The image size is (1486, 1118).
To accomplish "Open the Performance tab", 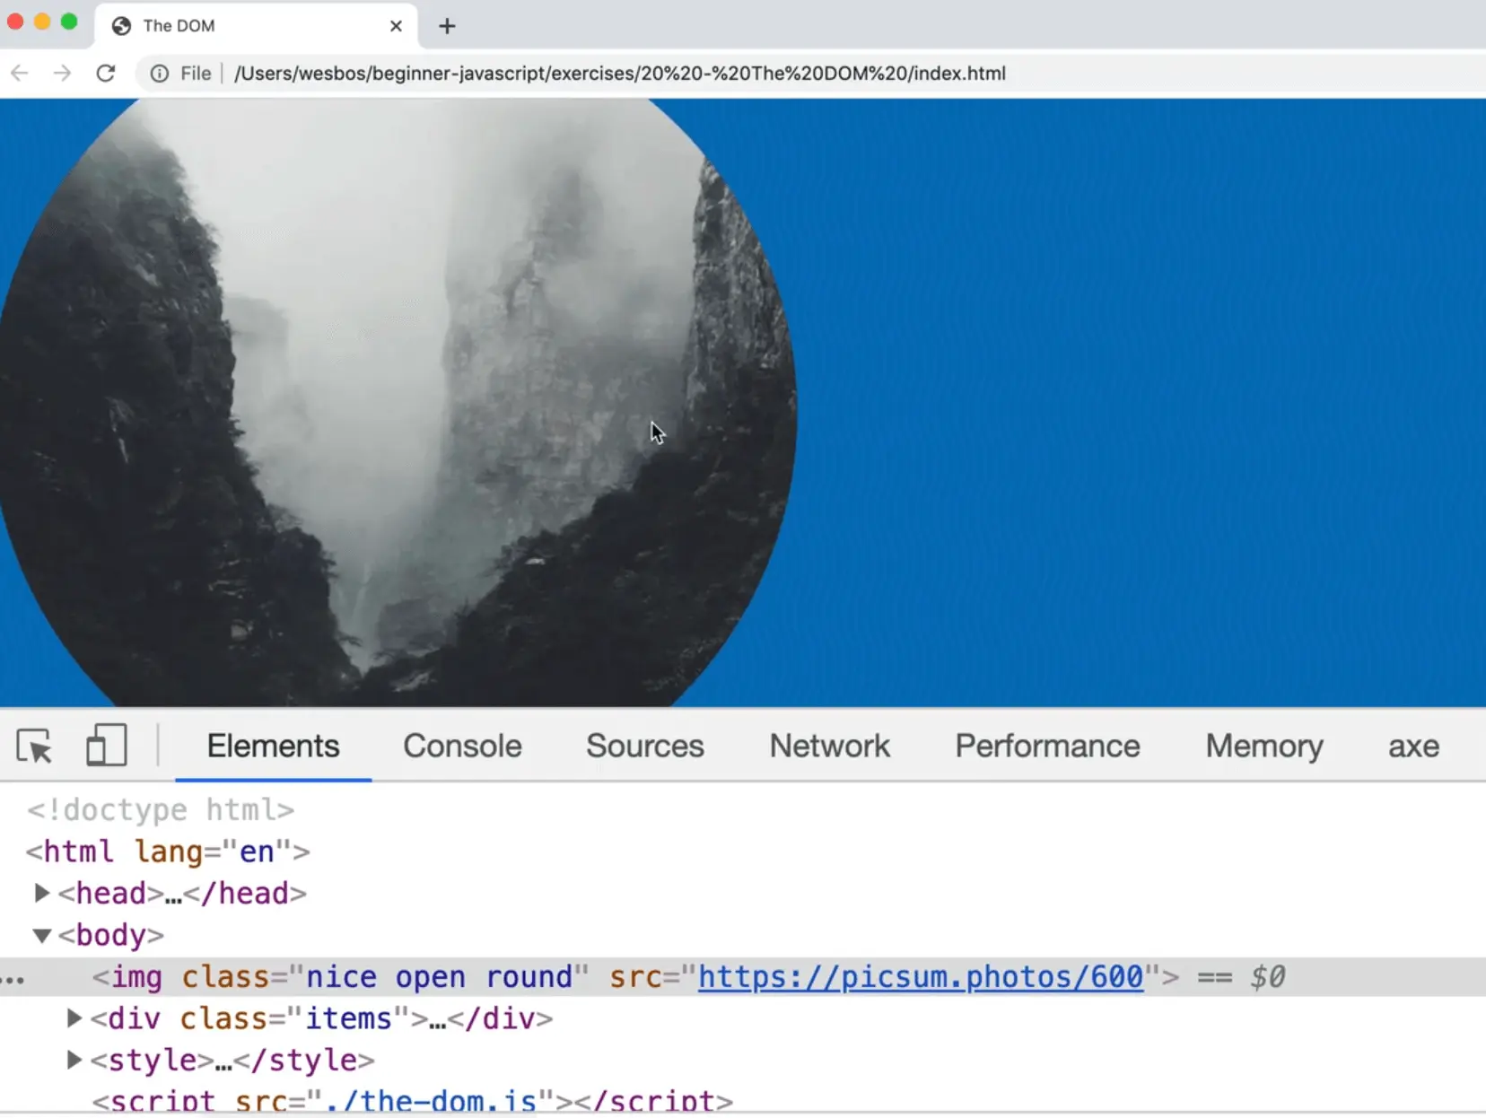I will [x=1047, y=746].
